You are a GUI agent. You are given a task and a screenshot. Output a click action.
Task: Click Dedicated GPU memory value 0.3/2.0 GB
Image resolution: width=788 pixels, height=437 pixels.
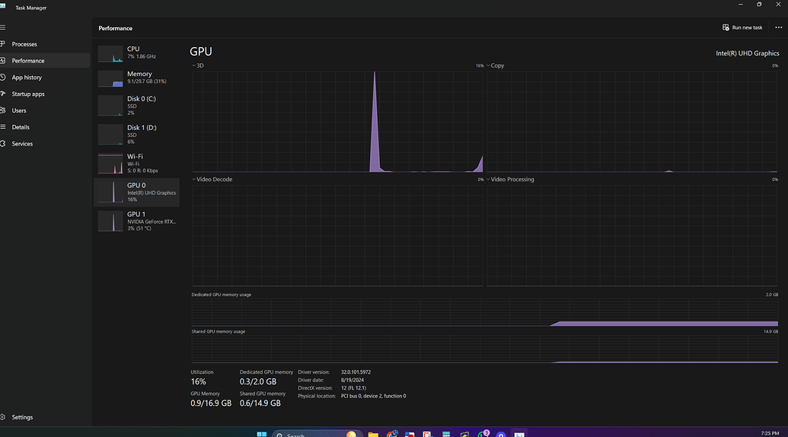pyautogui.click(x=258, y=381)
